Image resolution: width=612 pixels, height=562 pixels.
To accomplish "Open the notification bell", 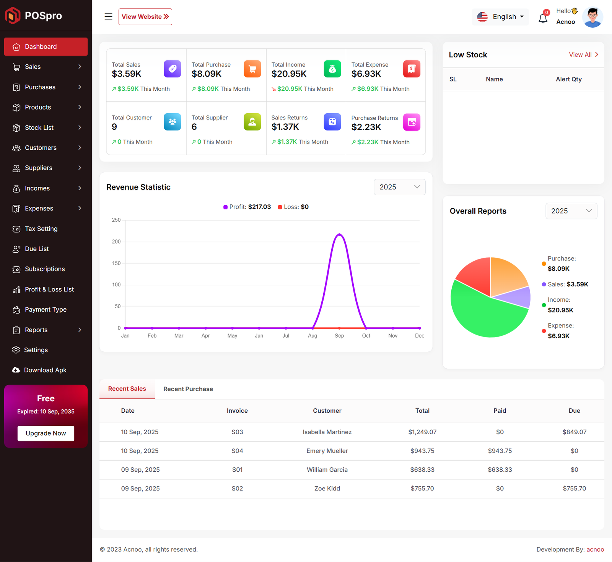I will [x=543, y=18].
